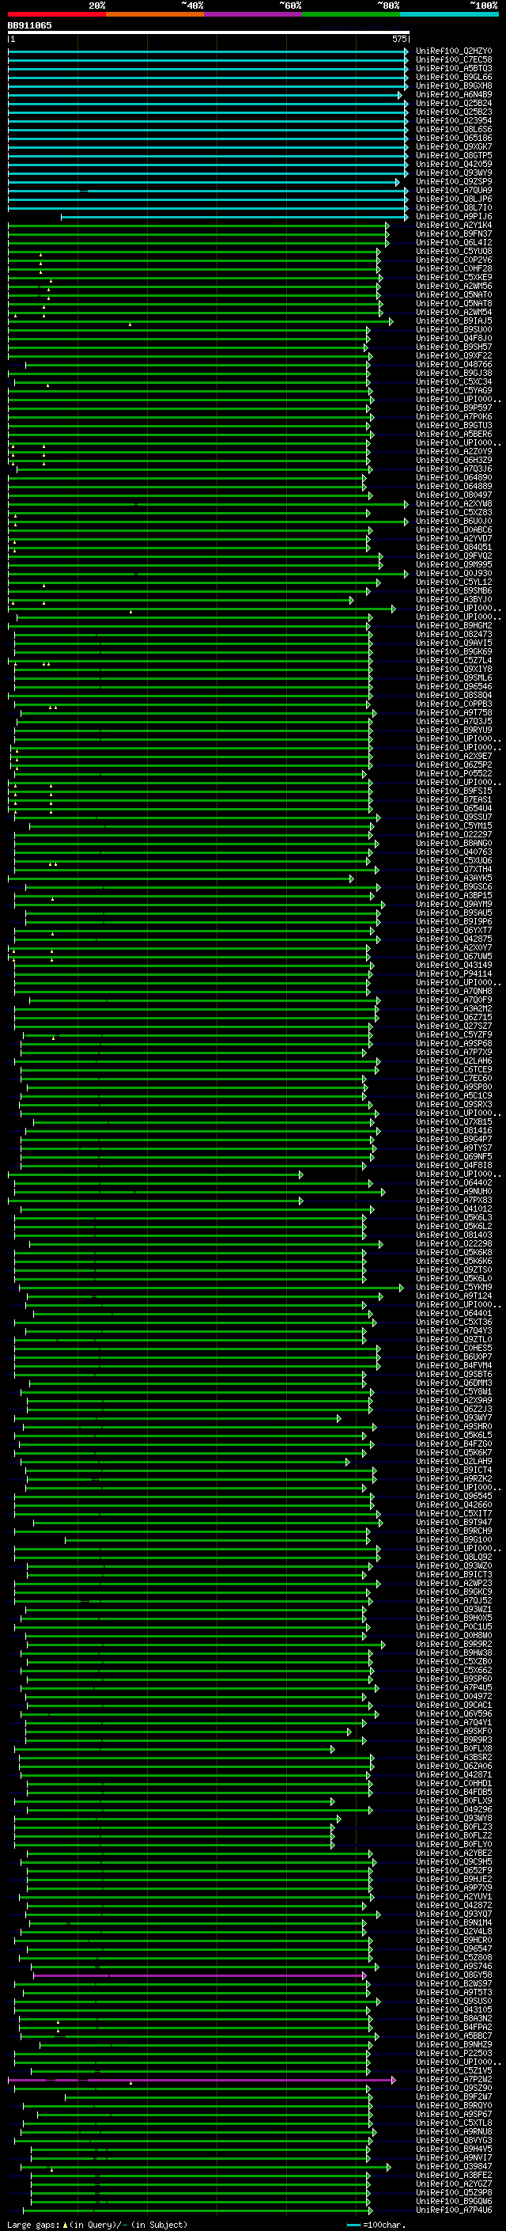
Task: Click the green ~80% identity legend segment
Action: click(351, 15)
